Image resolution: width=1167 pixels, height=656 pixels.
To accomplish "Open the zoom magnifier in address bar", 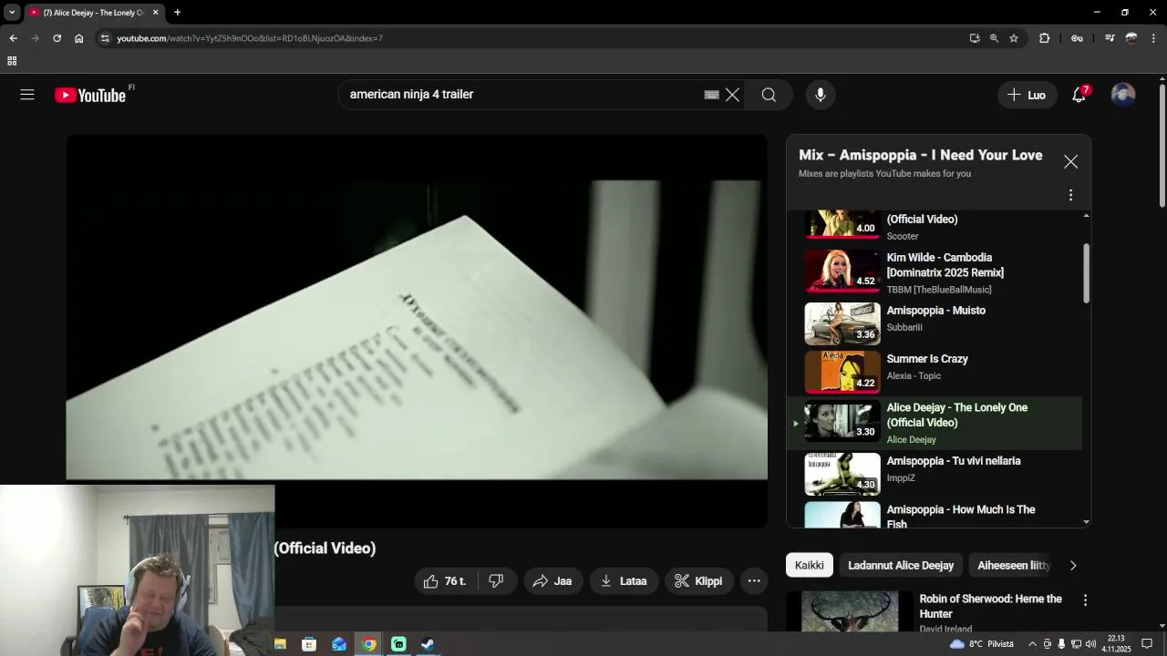I will [x=994, y=38].
